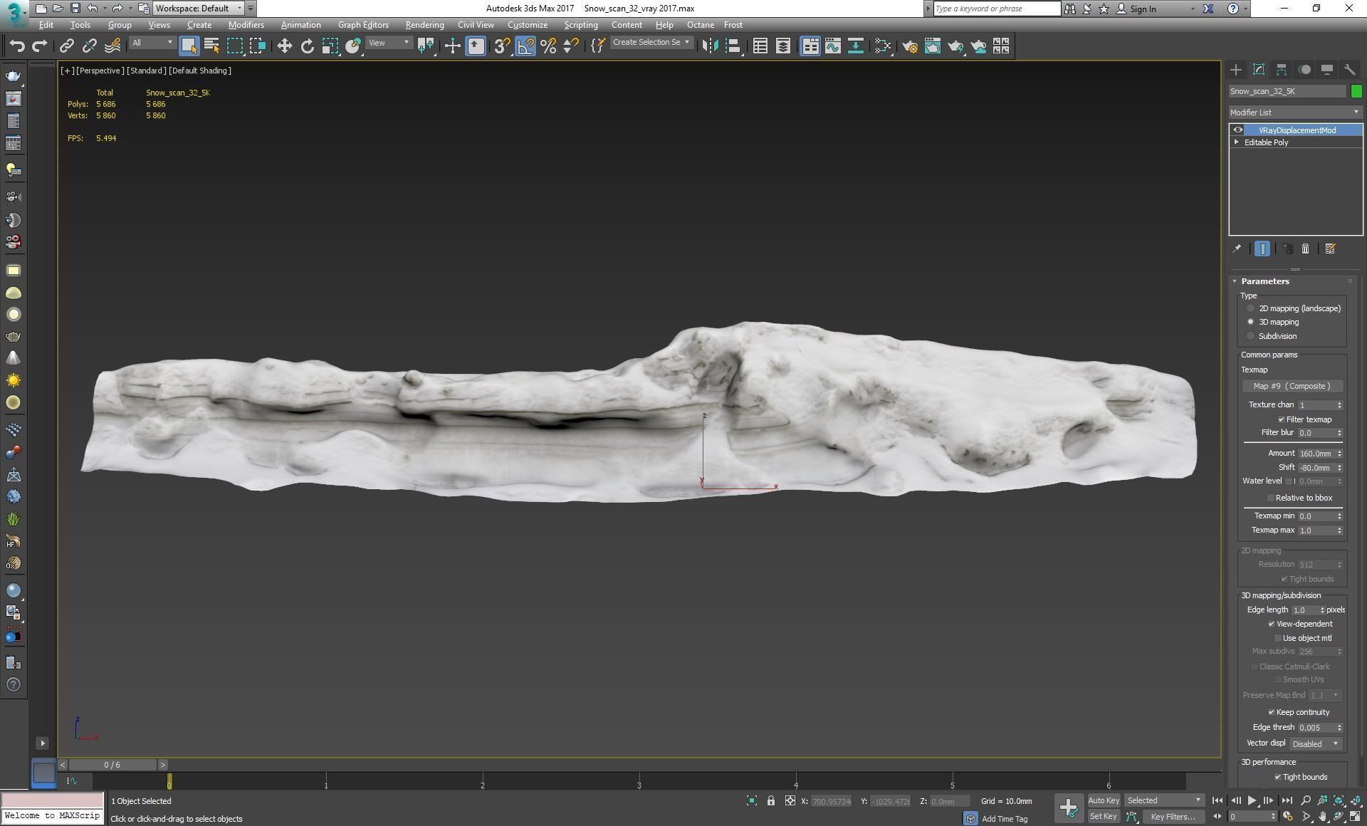The image size is (1367, 826).
Task: Click the Redo arrow in main toolbar
Action: pos(40,46)
